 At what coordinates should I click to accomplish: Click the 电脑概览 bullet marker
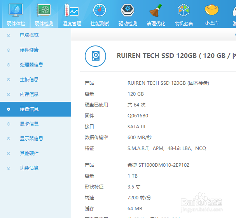(9, 35)
